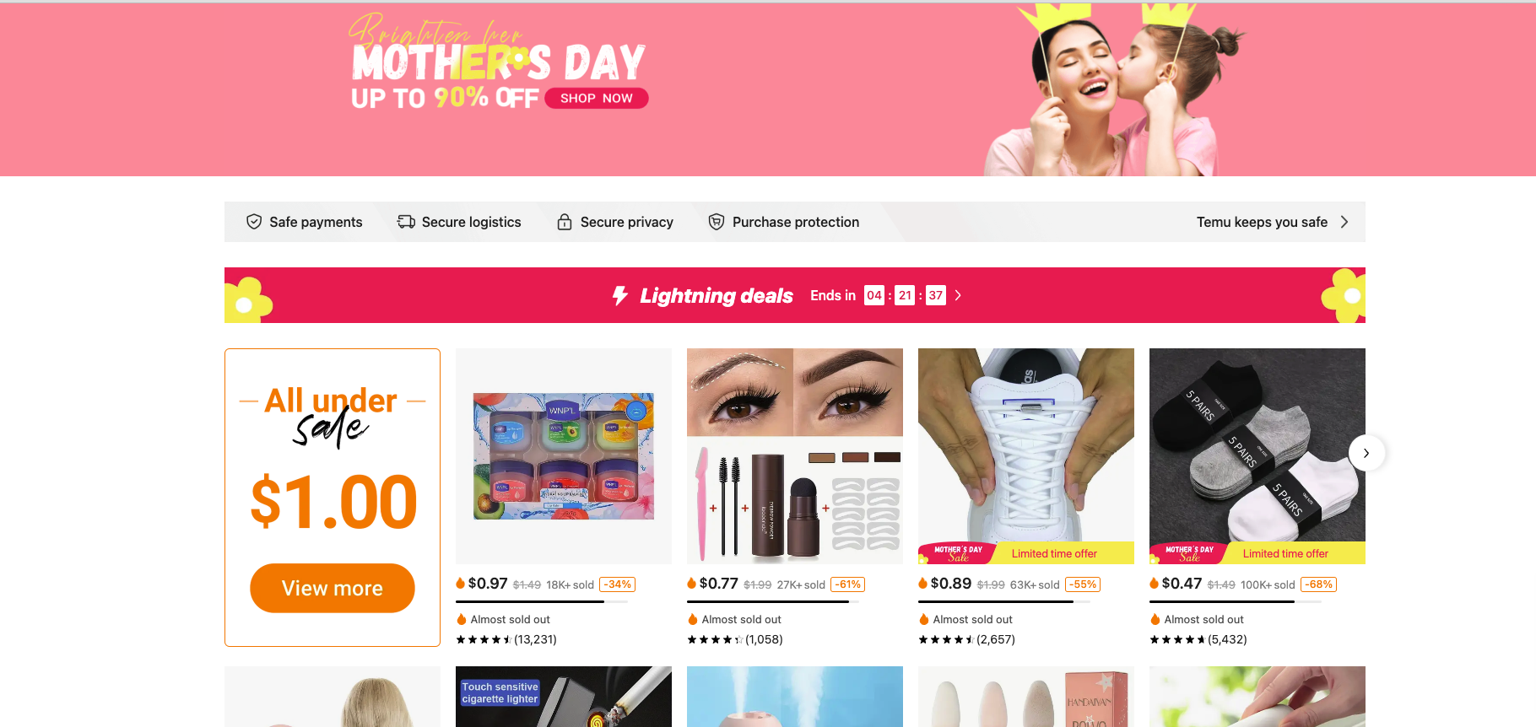Open the eyebrow stamp kit product image
The width and height of the screenshot is (1536, 727).
[x=795, y=456]
